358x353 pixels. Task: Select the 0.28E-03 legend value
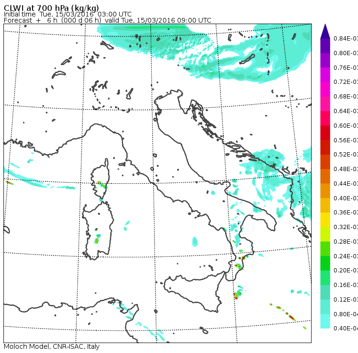(346, 242)
